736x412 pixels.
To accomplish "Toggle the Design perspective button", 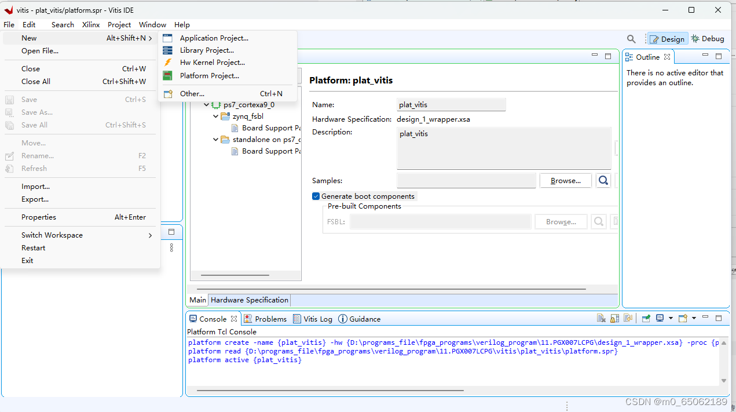I will [667, 38].
